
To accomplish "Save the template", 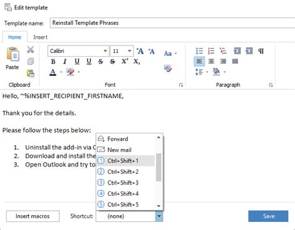I will [x=268, y=216].
